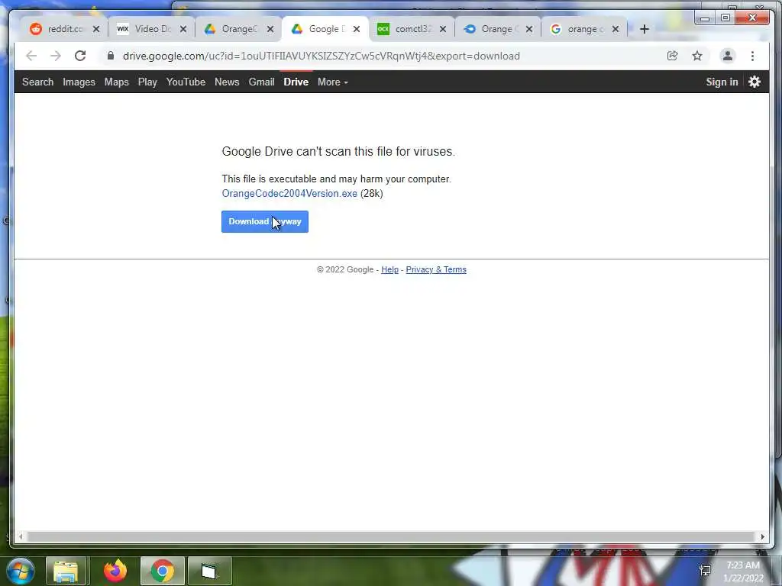Viewport: 782px width, 586px height.
Task: Go to Play in Google bar
Action: (147, 82)
